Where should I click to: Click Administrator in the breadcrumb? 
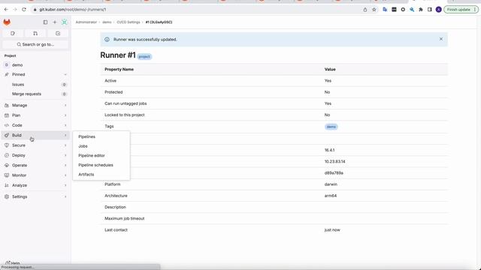(x=86, y=22)
